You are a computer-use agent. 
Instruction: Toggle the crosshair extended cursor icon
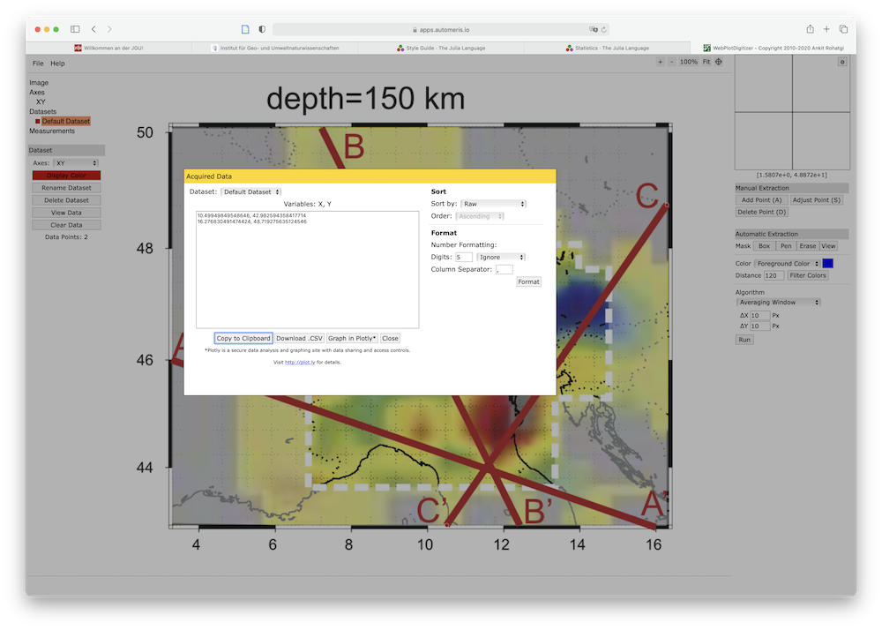coord(718,62)
